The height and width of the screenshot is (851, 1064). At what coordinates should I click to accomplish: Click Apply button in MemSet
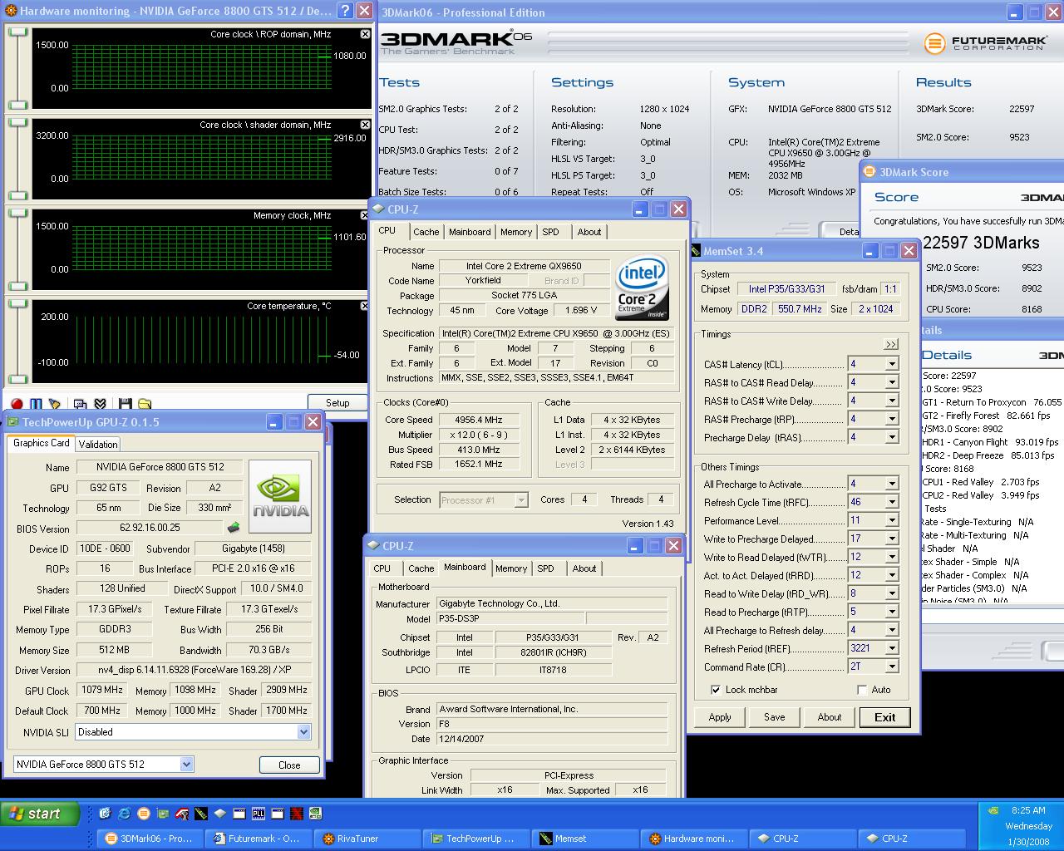click(x=720, y=717)
